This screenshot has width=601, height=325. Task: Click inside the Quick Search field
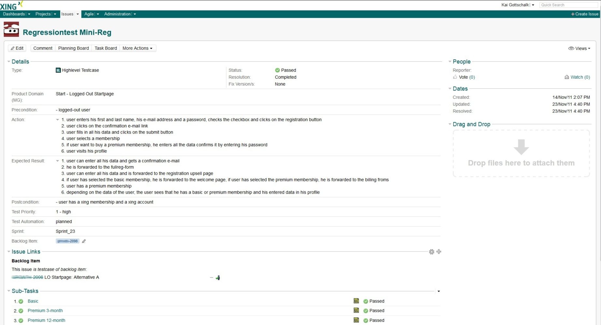568,5
